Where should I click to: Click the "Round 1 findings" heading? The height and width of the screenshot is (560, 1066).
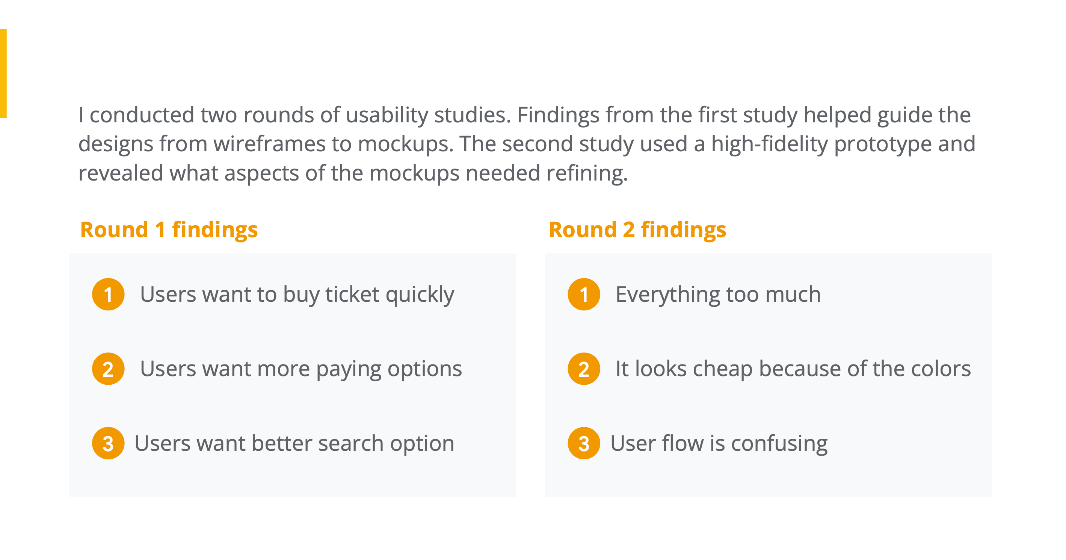click(x=169, y=230)
